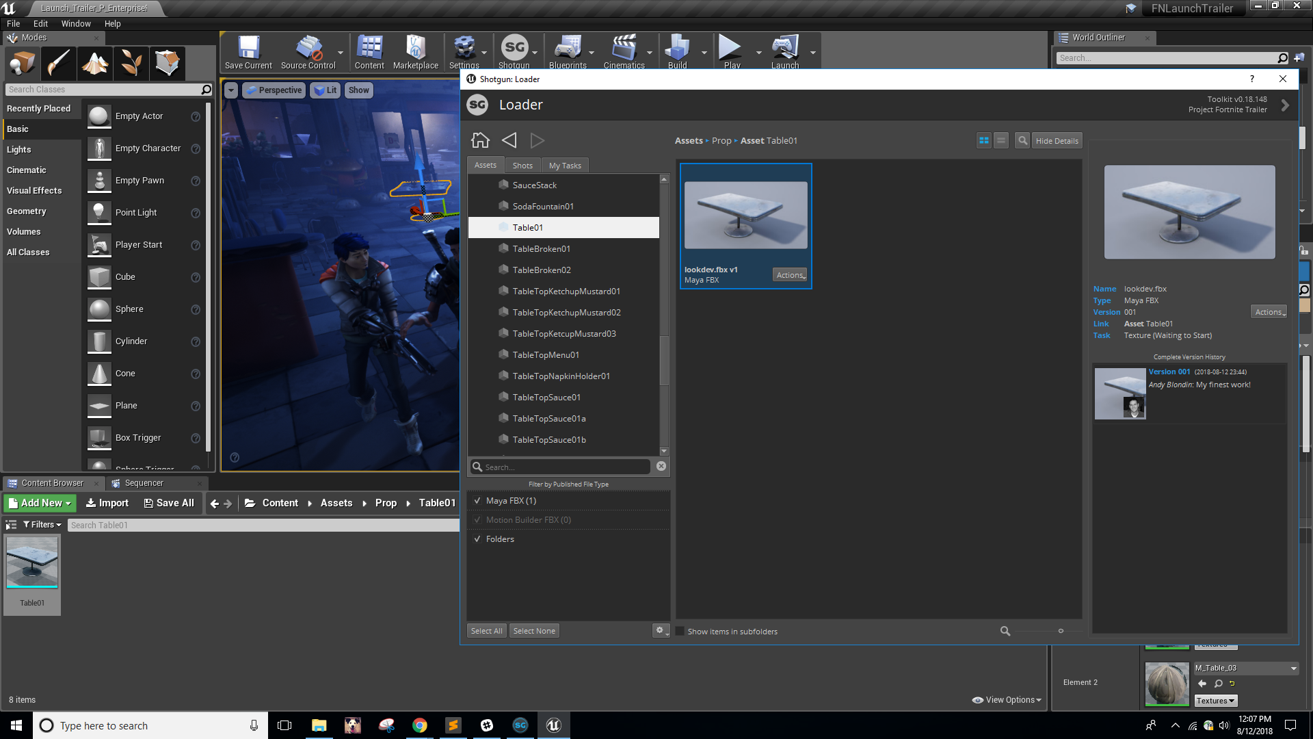
Task: Toggle the Folders filter checkbox
Action: (477, 539)
